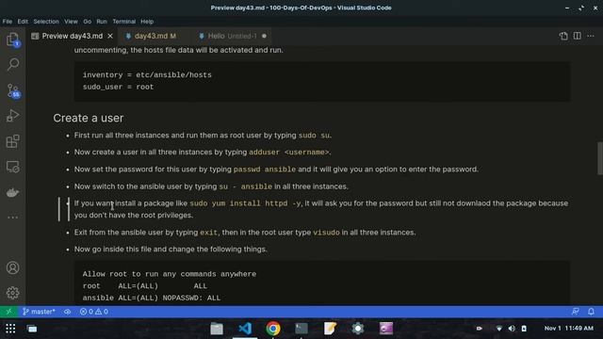Click the show desktop icon in taskbar
The image size is (603, 339).
(x=32, y=329)
